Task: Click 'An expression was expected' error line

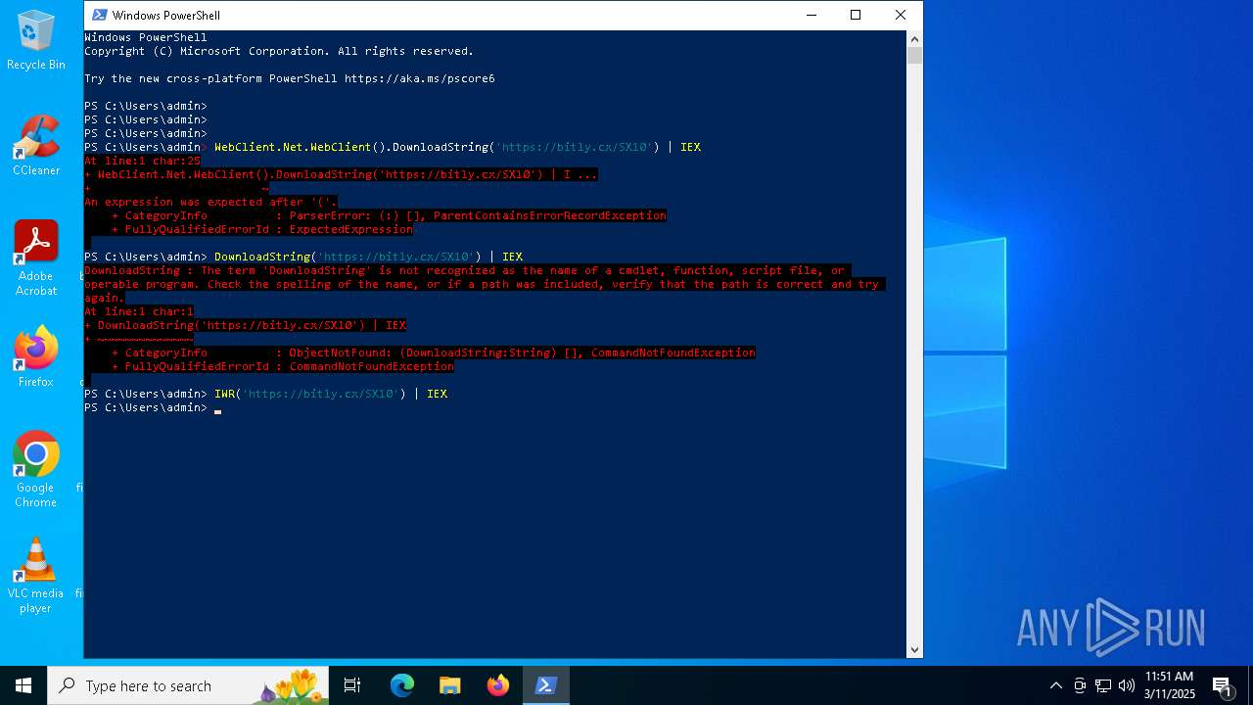Action: point(210,202)
